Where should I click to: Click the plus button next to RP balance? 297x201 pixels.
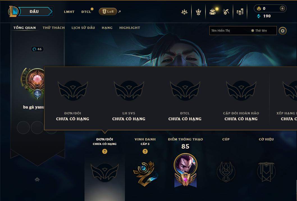[x=282, y=8]
